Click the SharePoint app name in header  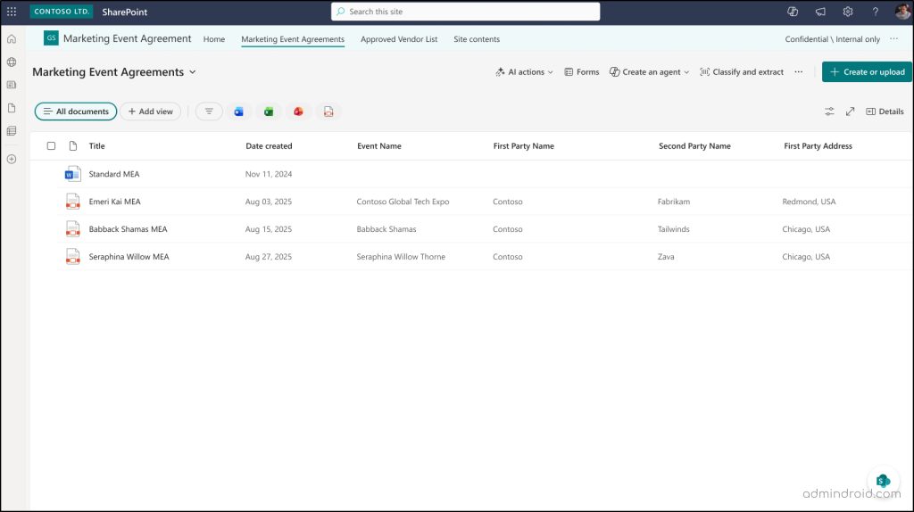(125, 12)
